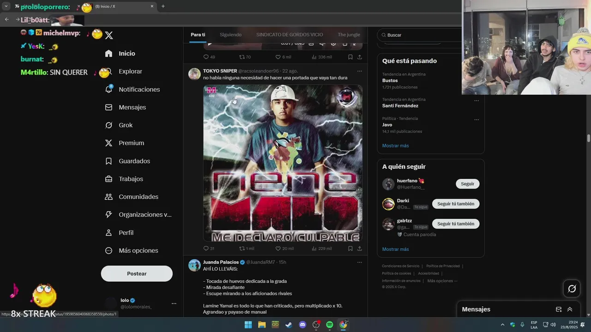Open File Explorer from taskbar
The image size is (591, 332).
(x=262, y=325)
